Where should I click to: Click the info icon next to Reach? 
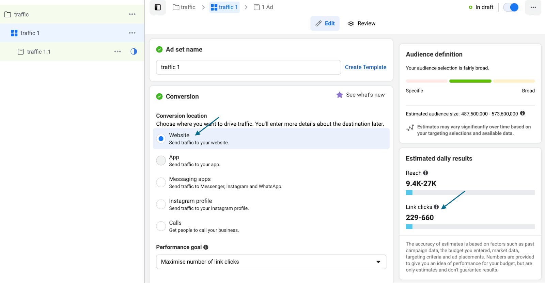click(x=425, y=173)
